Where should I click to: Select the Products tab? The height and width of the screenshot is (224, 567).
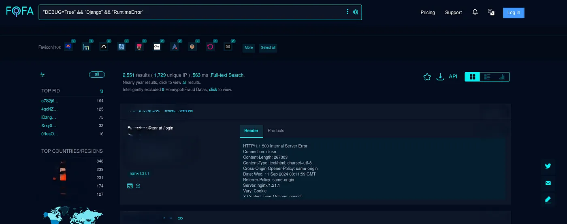point(276,131)
